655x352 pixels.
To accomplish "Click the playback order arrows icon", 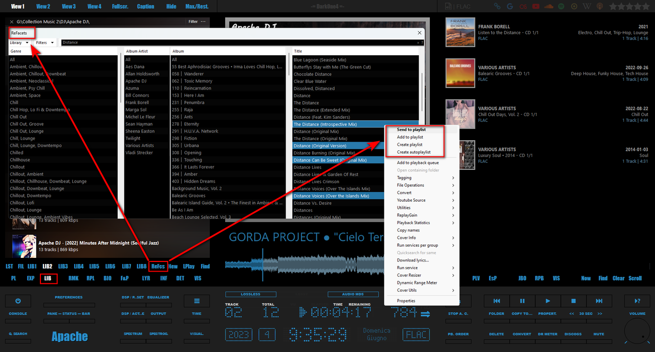I will [425, 315].
